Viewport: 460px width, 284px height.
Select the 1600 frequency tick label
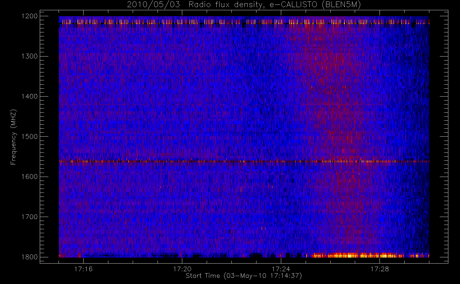30,177
